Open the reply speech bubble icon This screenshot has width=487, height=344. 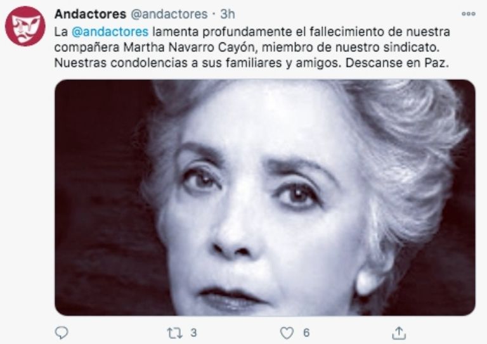click(x=61, y=333)
